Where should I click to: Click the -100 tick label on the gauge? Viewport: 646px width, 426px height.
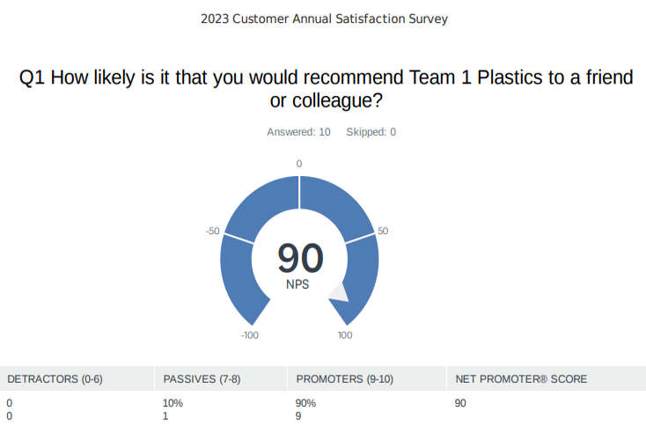click(249, 334)
